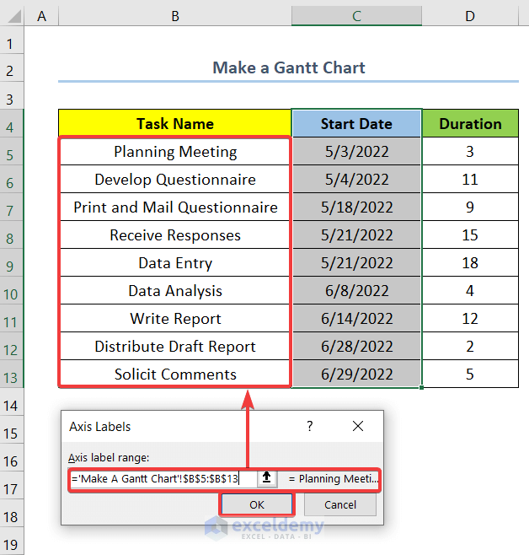The image size is (529, 555).
Task: Click the start date 6/14/2022 cell
Action: 356,319
